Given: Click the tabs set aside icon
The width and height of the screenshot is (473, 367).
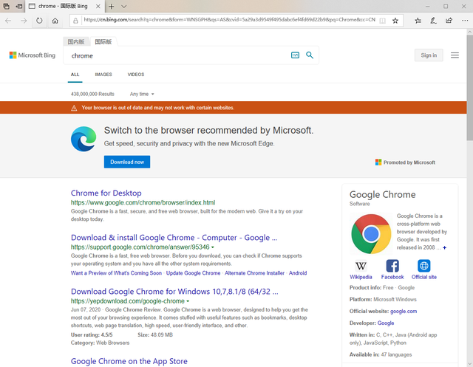Looking at the screenshot, I should click(x=7, y=6).
